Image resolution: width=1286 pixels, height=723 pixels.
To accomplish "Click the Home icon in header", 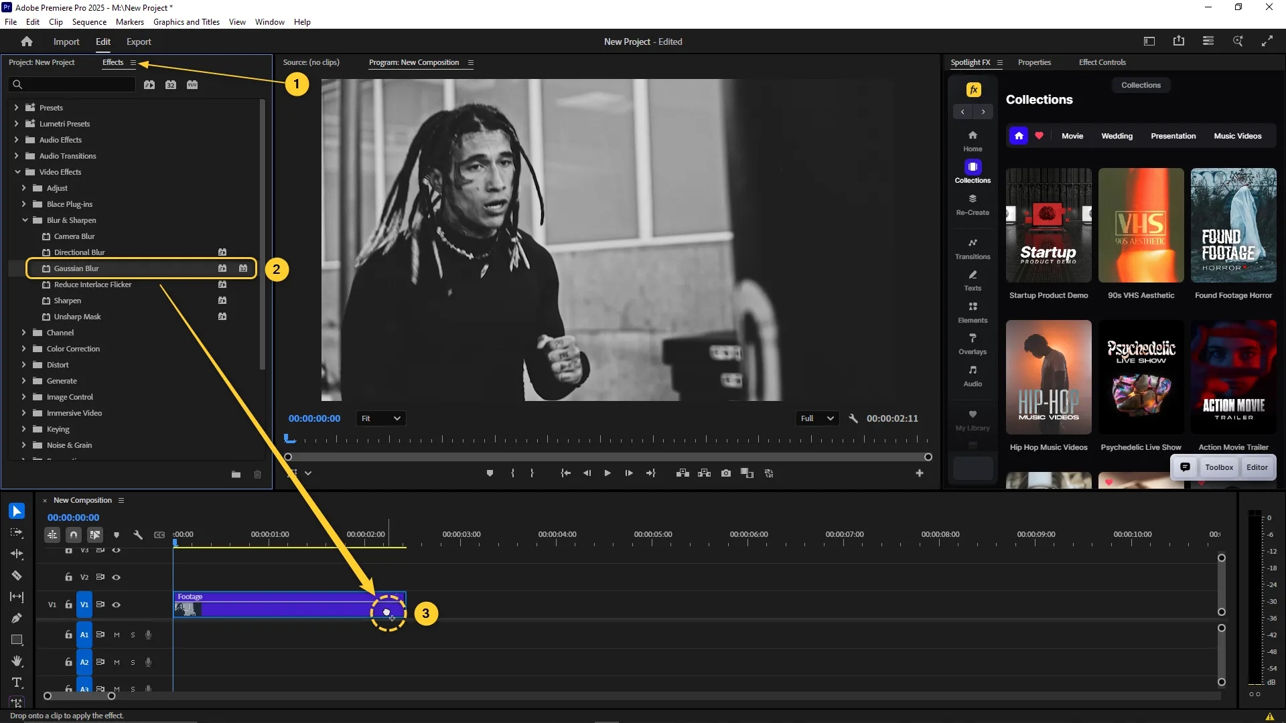I will 27,42.
